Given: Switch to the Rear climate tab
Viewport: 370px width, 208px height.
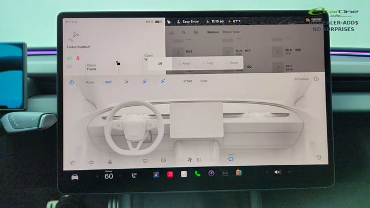Looking at the screenshot, I should tap(203, 81).
